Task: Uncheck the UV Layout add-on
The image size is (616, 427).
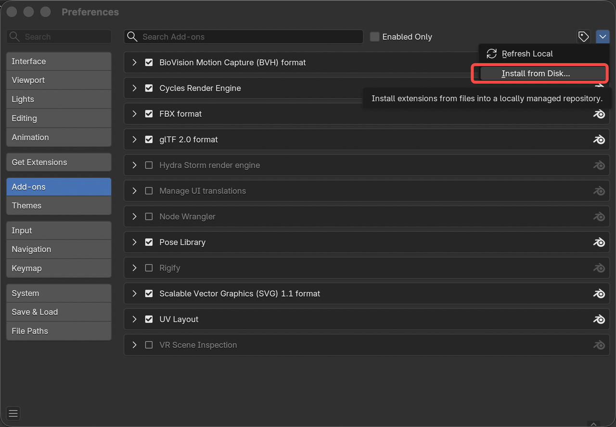Action: click(x=149, y=319)
